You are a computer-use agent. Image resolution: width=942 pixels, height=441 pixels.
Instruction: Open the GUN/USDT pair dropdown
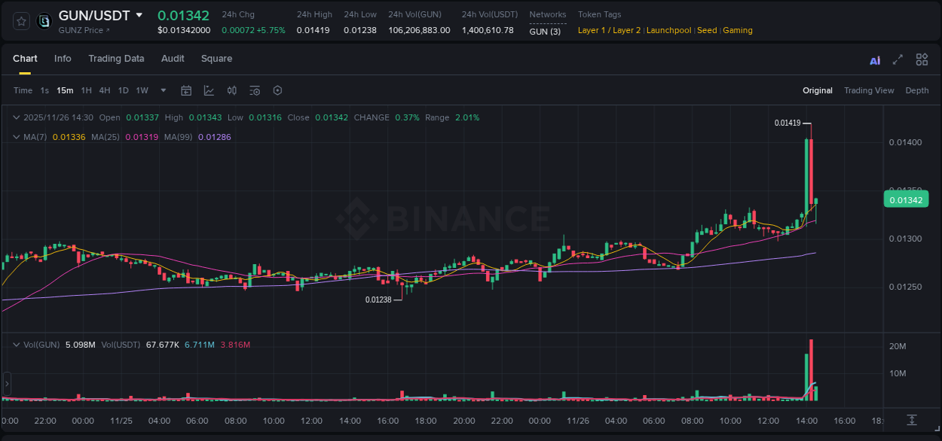(140, 14)
